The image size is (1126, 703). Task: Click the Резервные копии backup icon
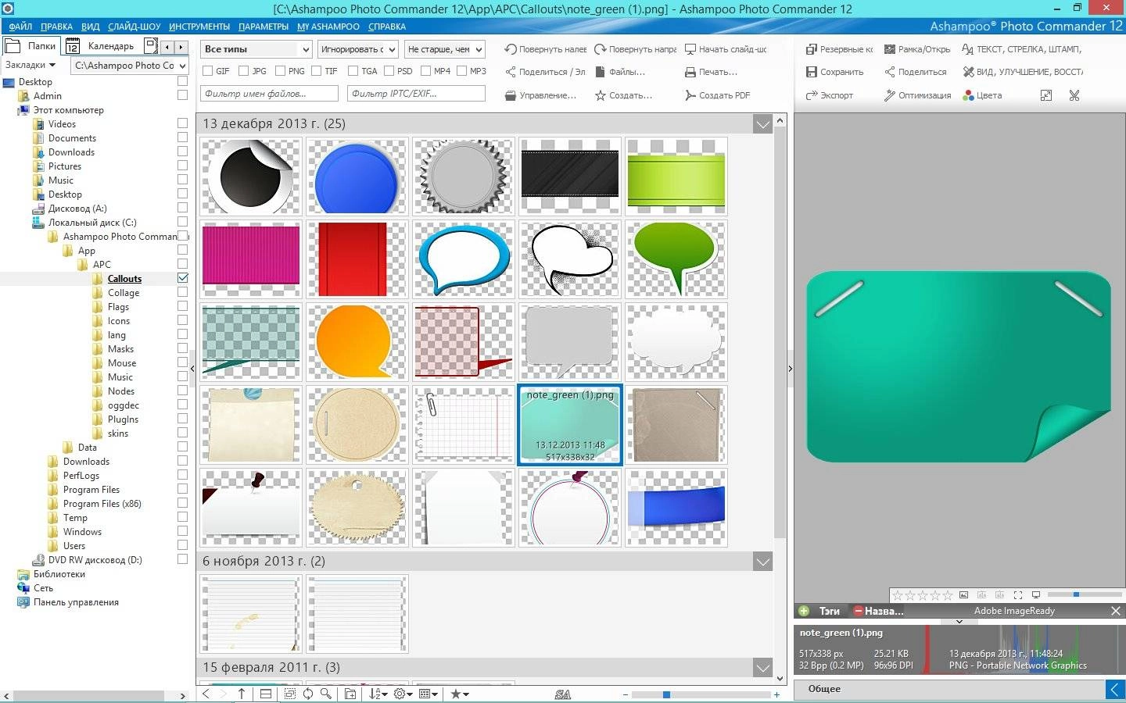[812, 49]
